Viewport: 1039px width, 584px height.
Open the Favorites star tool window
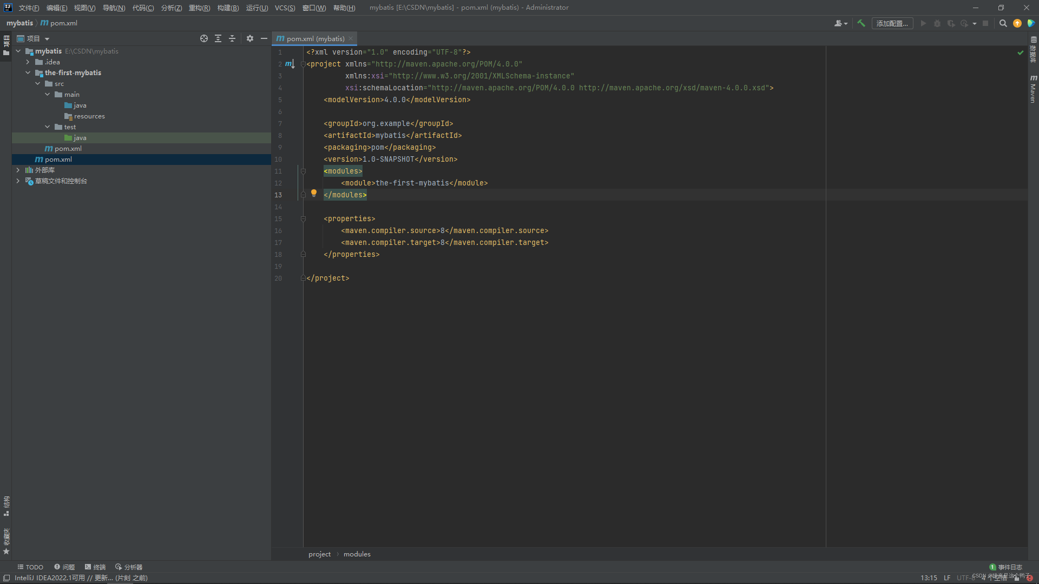click(6, 541)
